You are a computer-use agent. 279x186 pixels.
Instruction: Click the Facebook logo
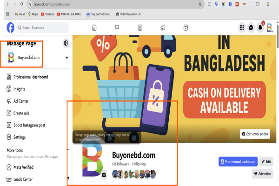tap(10, 28)
